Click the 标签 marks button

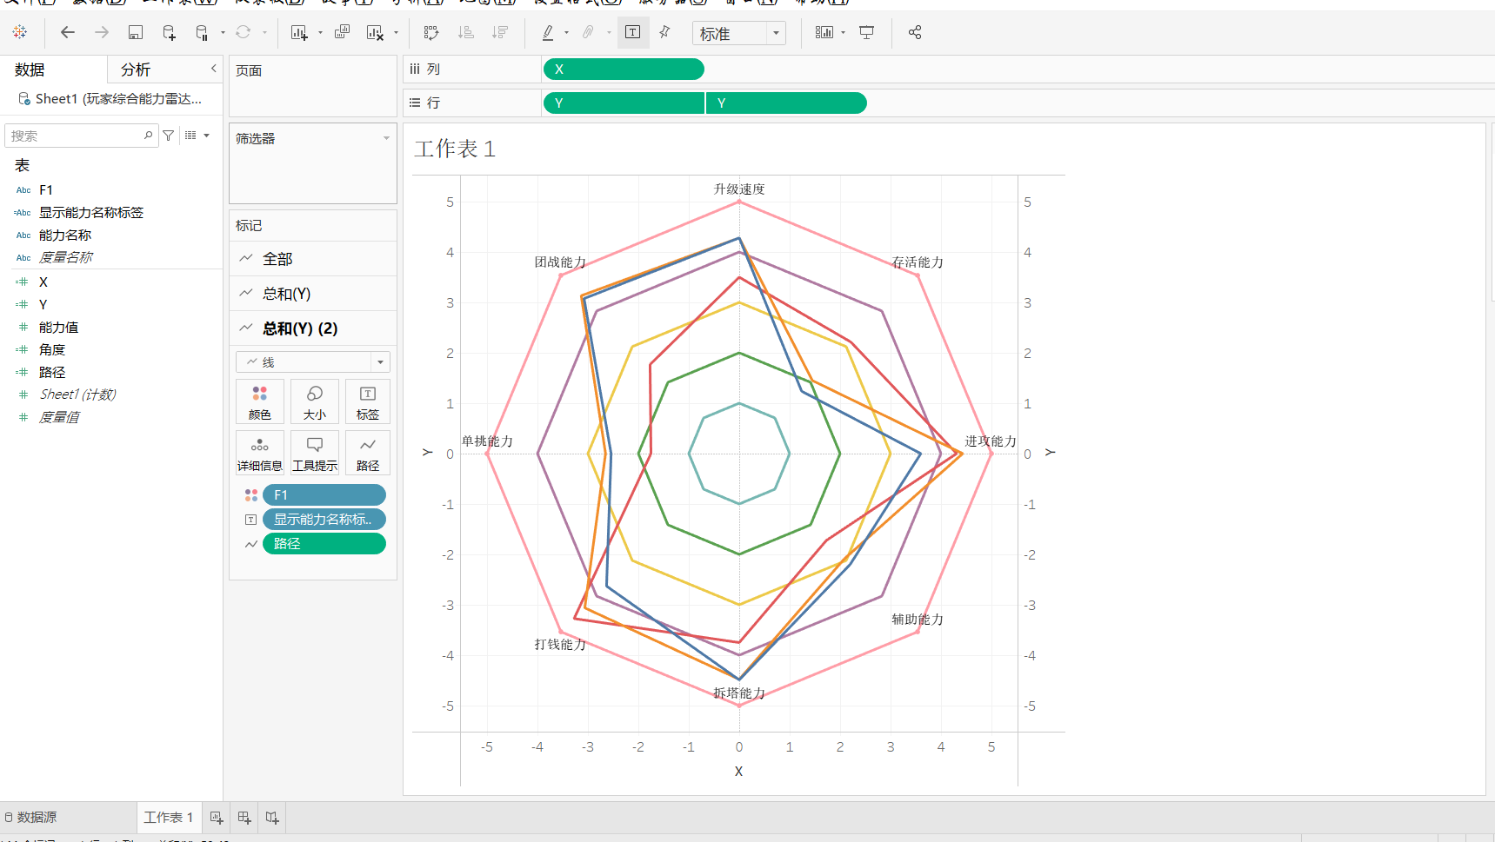[x=368, y=401]
